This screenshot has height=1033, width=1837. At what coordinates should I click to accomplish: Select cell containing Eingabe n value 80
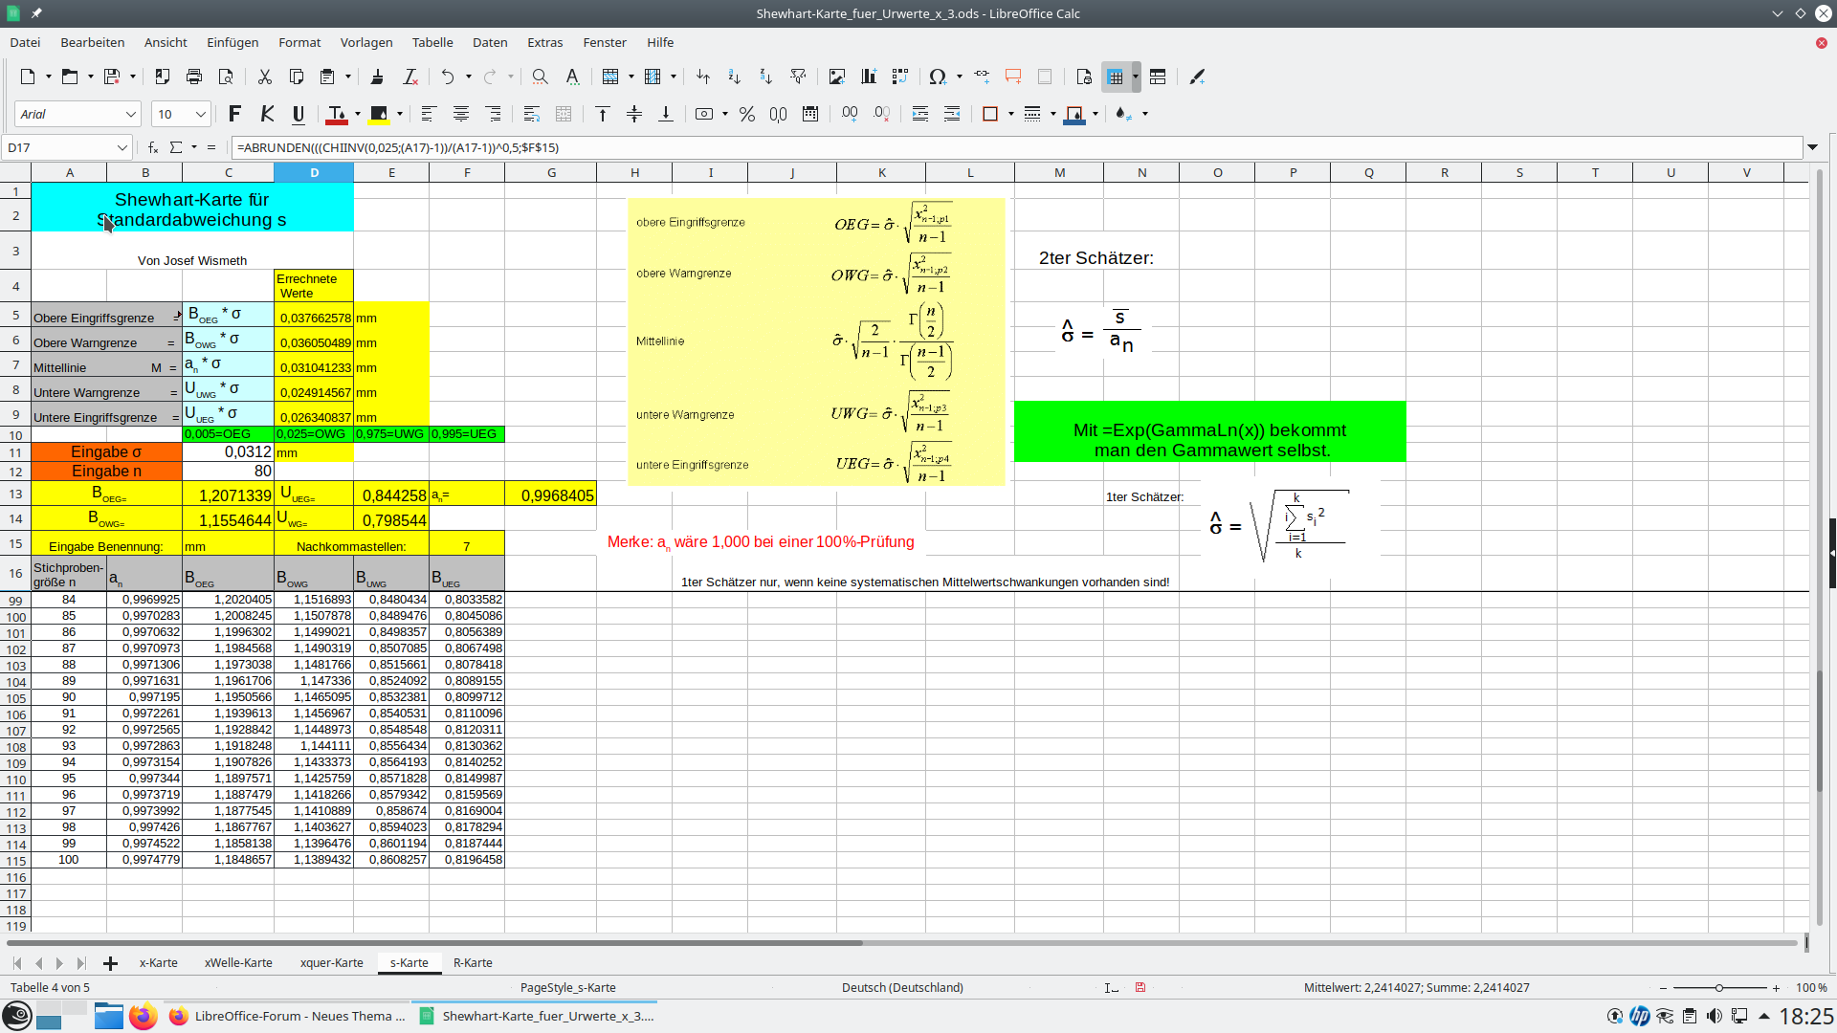click(228, 471)
